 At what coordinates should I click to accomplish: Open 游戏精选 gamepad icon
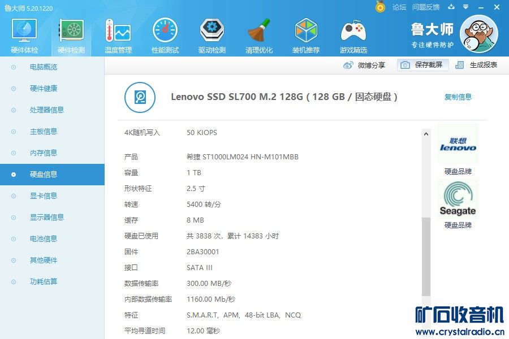click(x=353, y=31)
